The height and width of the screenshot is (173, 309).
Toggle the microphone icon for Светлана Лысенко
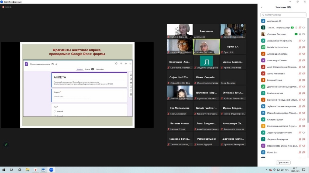point(300,34)
